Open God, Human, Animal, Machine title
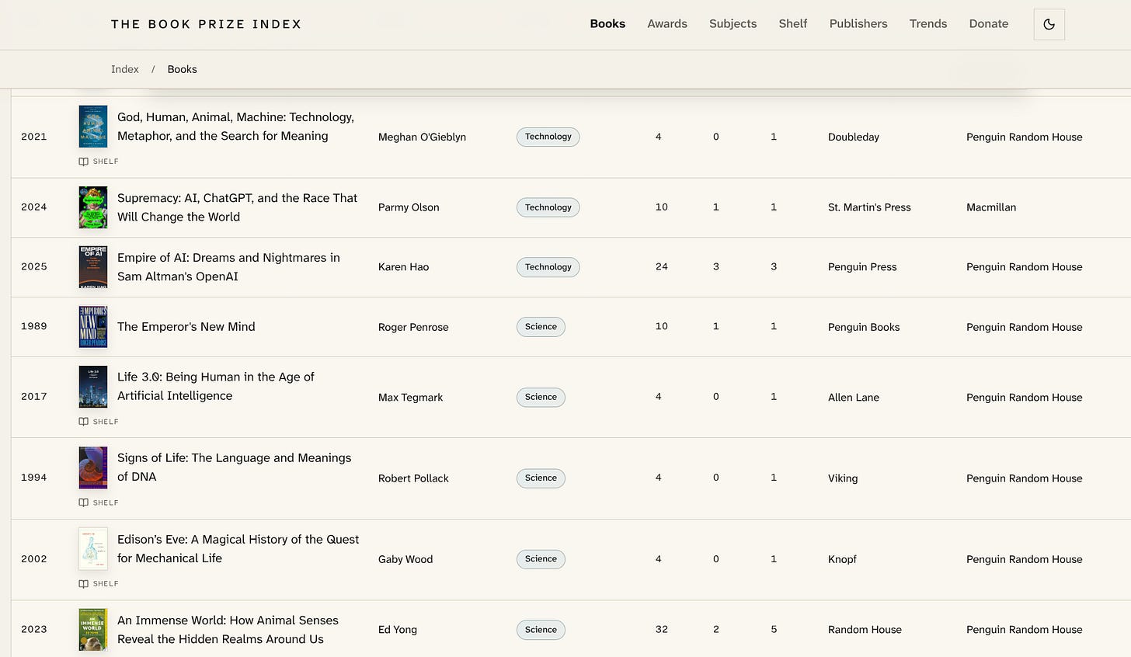1131x657 pixels. (x=235, y=127)
